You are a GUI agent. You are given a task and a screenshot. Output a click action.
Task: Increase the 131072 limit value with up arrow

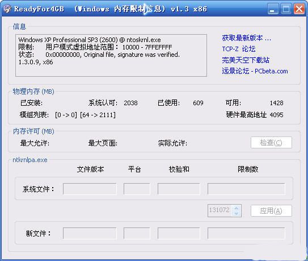pyautogui.click(x=237, y=208)
